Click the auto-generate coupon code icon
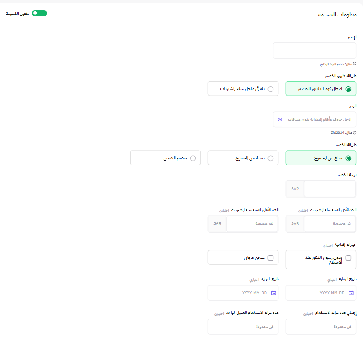This screenshot has width=363, height=338. click(x=280, y=119)
